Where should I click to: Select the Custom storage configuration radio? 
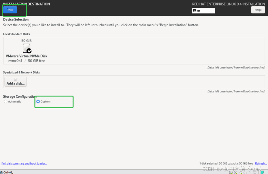coord(38,101)
